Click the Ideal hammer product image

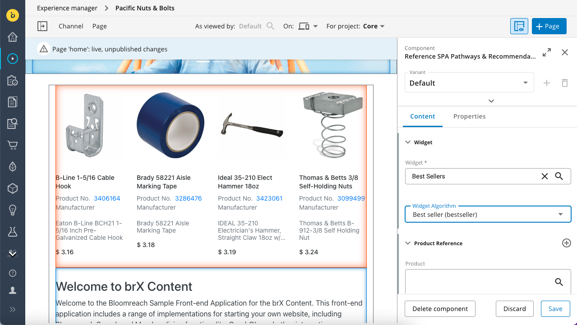coord(252,125)
